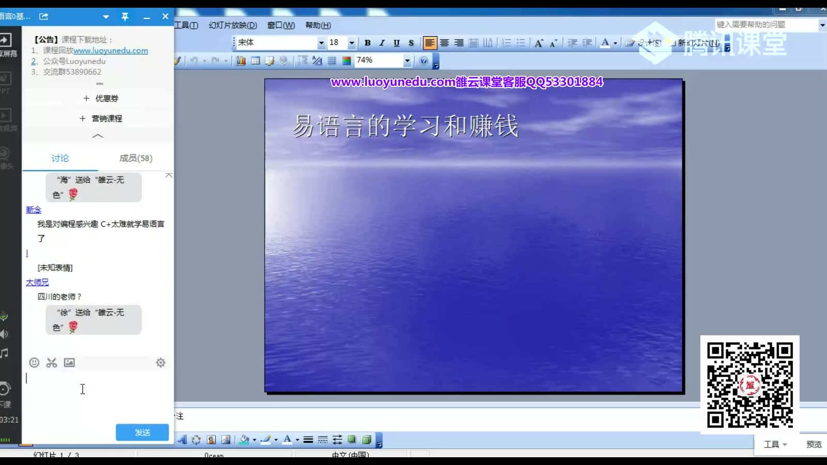
Task: Toggle bold formatting in PowerPoint toolbar
Action: (x=367, y=43)
